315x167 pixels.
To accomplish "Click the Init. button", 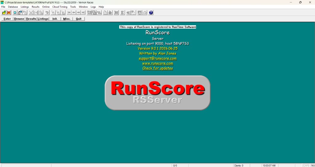I will pyautogui.click(x=55, y=19).
